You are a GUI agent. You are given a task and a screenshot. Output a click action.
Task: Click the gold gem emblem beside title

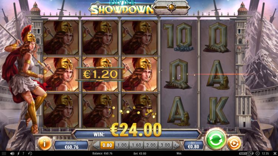tap(171, 7)
